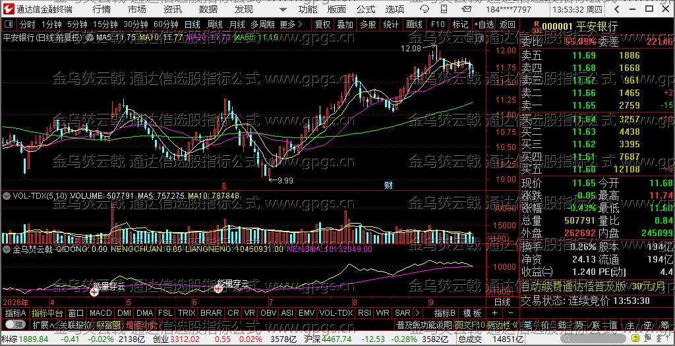Click the 卖五 11.69 order row
The width and height of the screenshot is (675, 346).
coord(597,55)
